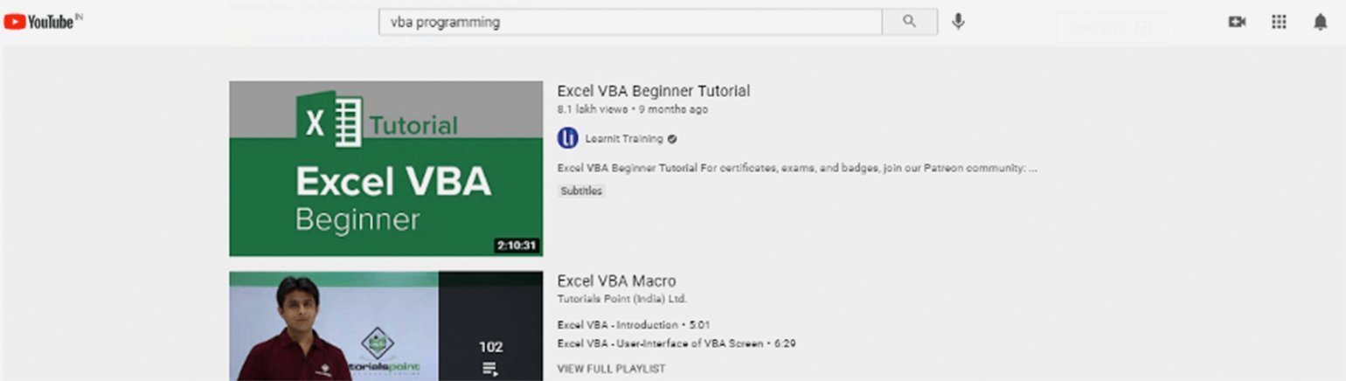Open the notifications bell
This screenshot has height=381, width=1346.
pos(1321,23)
